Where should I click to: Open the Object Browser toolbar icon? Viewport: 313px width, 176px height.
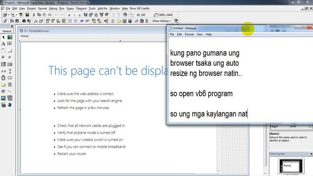pos(101,15)
